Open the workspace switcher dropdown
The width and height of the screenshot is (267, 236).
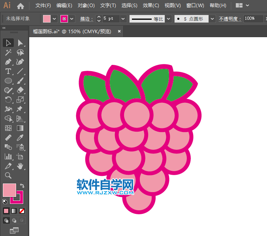click(x=248, y=6)
